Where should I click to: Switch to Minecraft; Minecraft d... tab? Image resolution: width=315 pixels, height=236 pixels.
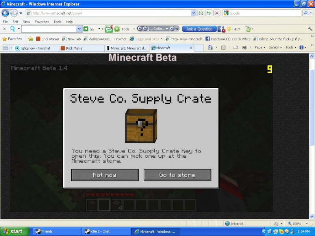(127, 48)
